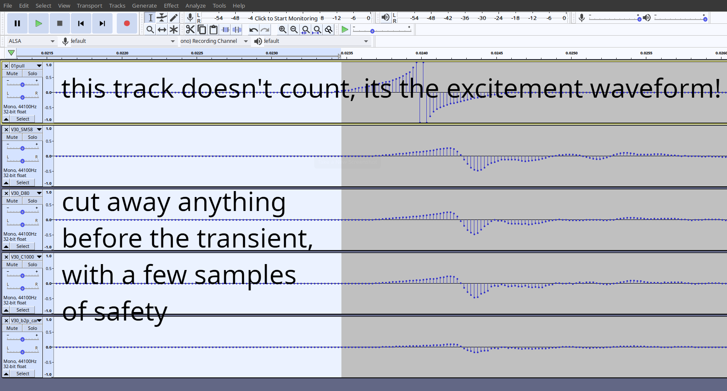Paste with the clipboard icon
The height and width of the screenshot is (391, 727).
click(x=214, y=29)
